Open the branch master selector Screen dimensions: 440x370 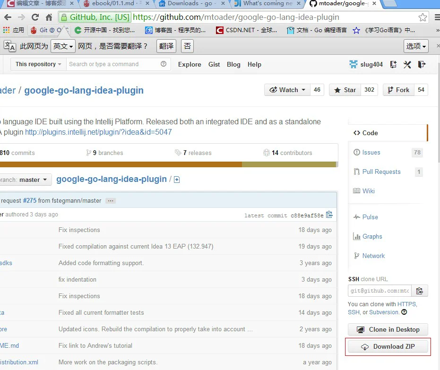(25, 180)
